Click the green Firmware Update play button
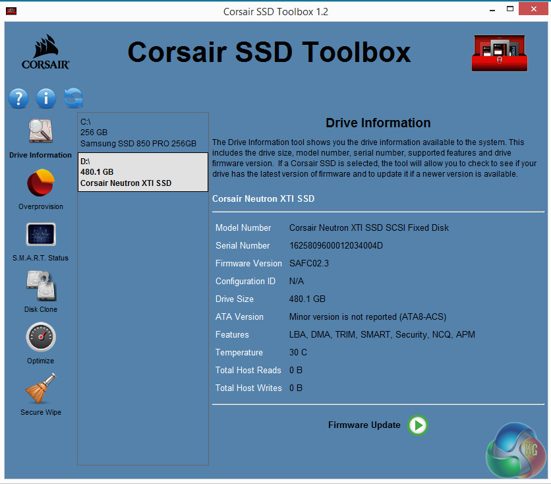Image resolution: width=551 pixels, height=484 pixels. click(417, 425)
